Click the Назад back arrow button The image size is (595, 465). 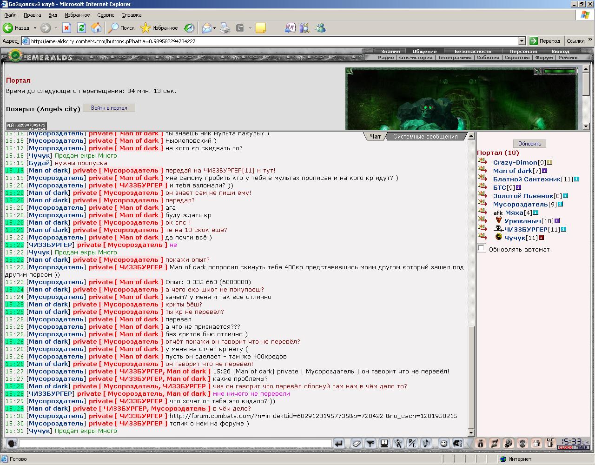tap(17, 28)
